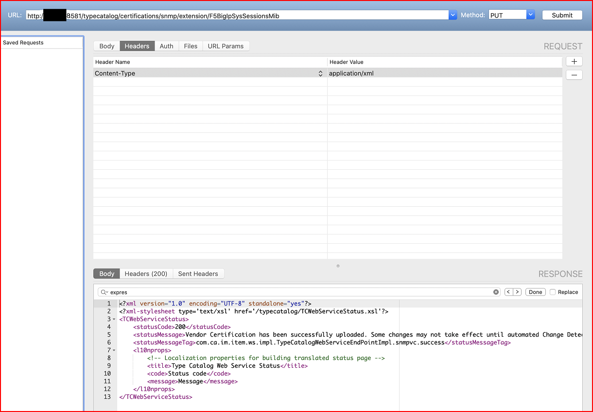Open the URL history dropdown
593x412 pixels.
coord(453,15)
